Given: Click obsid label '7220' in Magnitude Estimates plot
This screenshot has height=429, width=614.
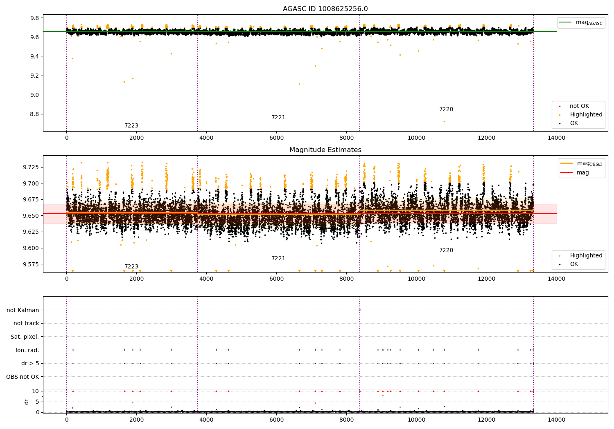Looking at the screenshot, I should (446, 250).
